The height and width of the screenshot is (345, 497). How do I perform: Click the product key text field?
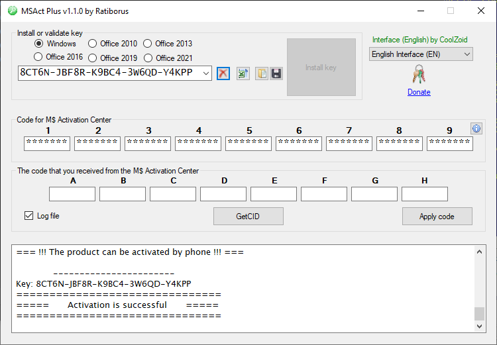click(x=109, y=74)
